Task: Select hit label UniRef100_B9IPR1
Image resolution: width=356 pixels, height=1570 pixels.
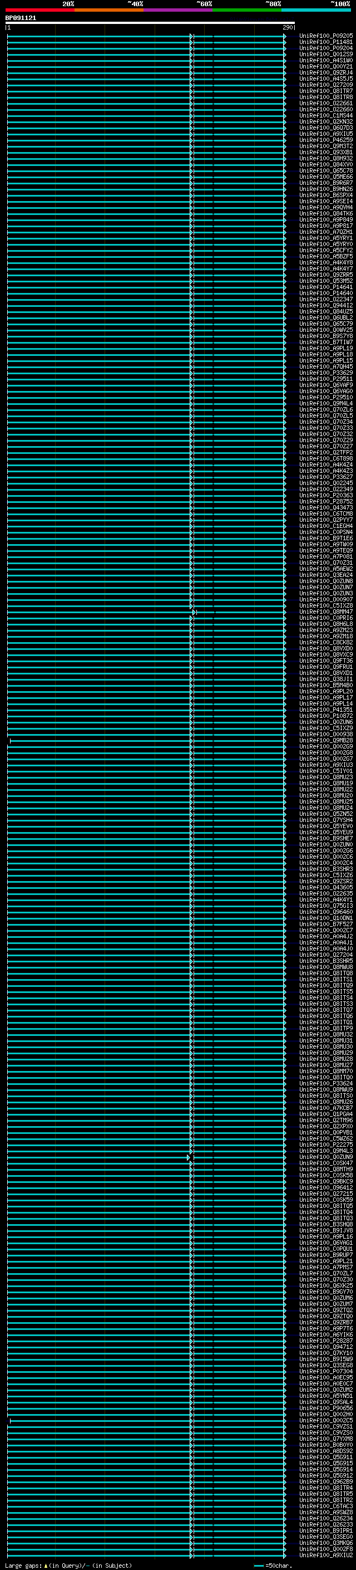Action: click(326, 1530)
